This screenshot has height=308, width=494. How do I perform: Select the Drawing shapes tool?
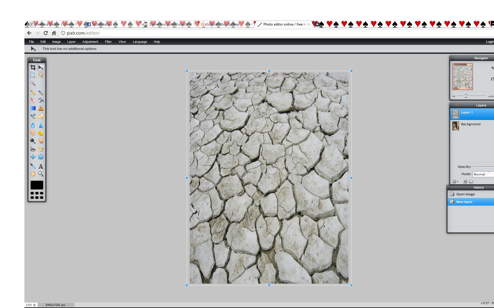(41, 116)
